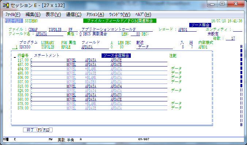Screen dimensions: 247x145
Task: Select statement line 538.00
Action: point(99,95)
